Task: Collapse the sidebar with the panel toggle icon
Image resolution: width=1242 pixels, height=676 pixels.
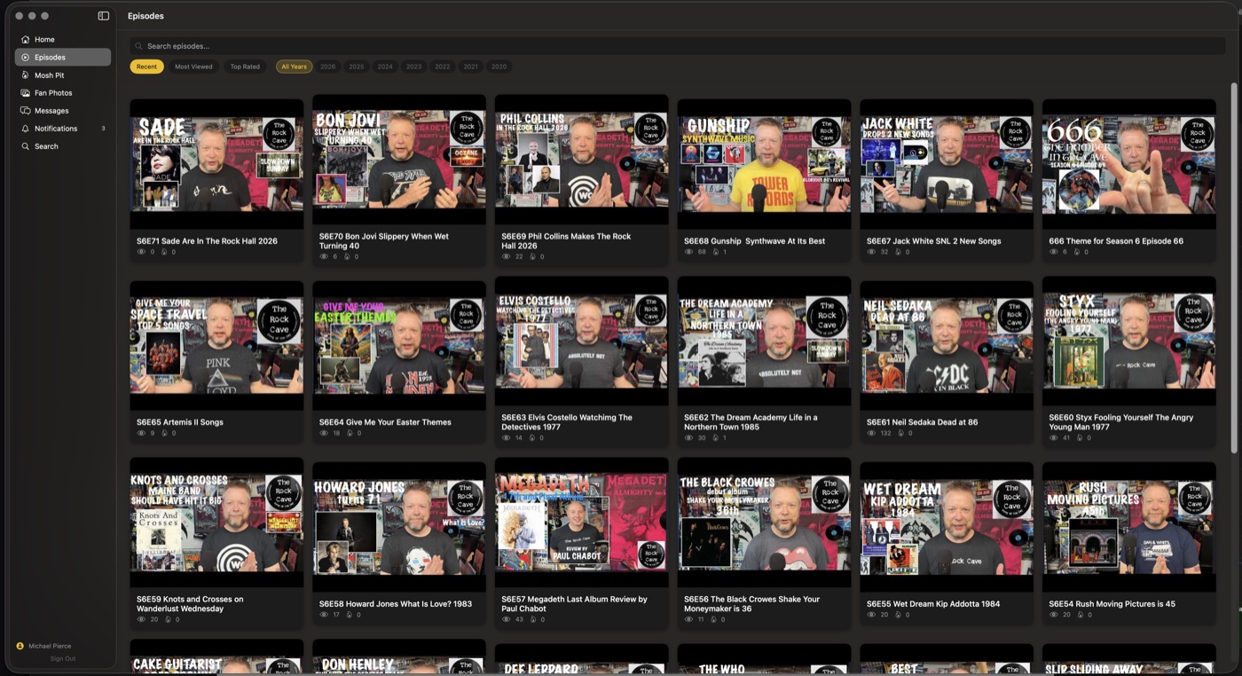Action: [x=103, y=15]
